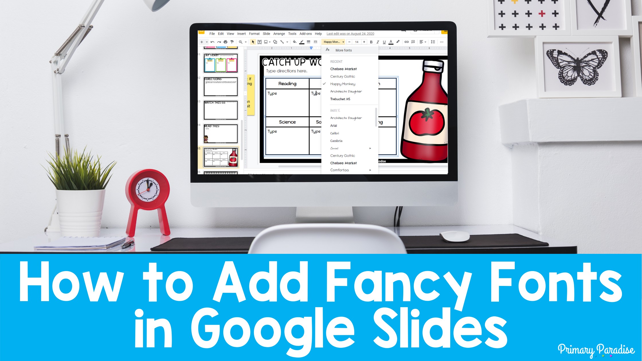This screenshot has width=642, height=361.
Task: Select Trebuchet MS from recent fonts
Action: tap(341, 99)
